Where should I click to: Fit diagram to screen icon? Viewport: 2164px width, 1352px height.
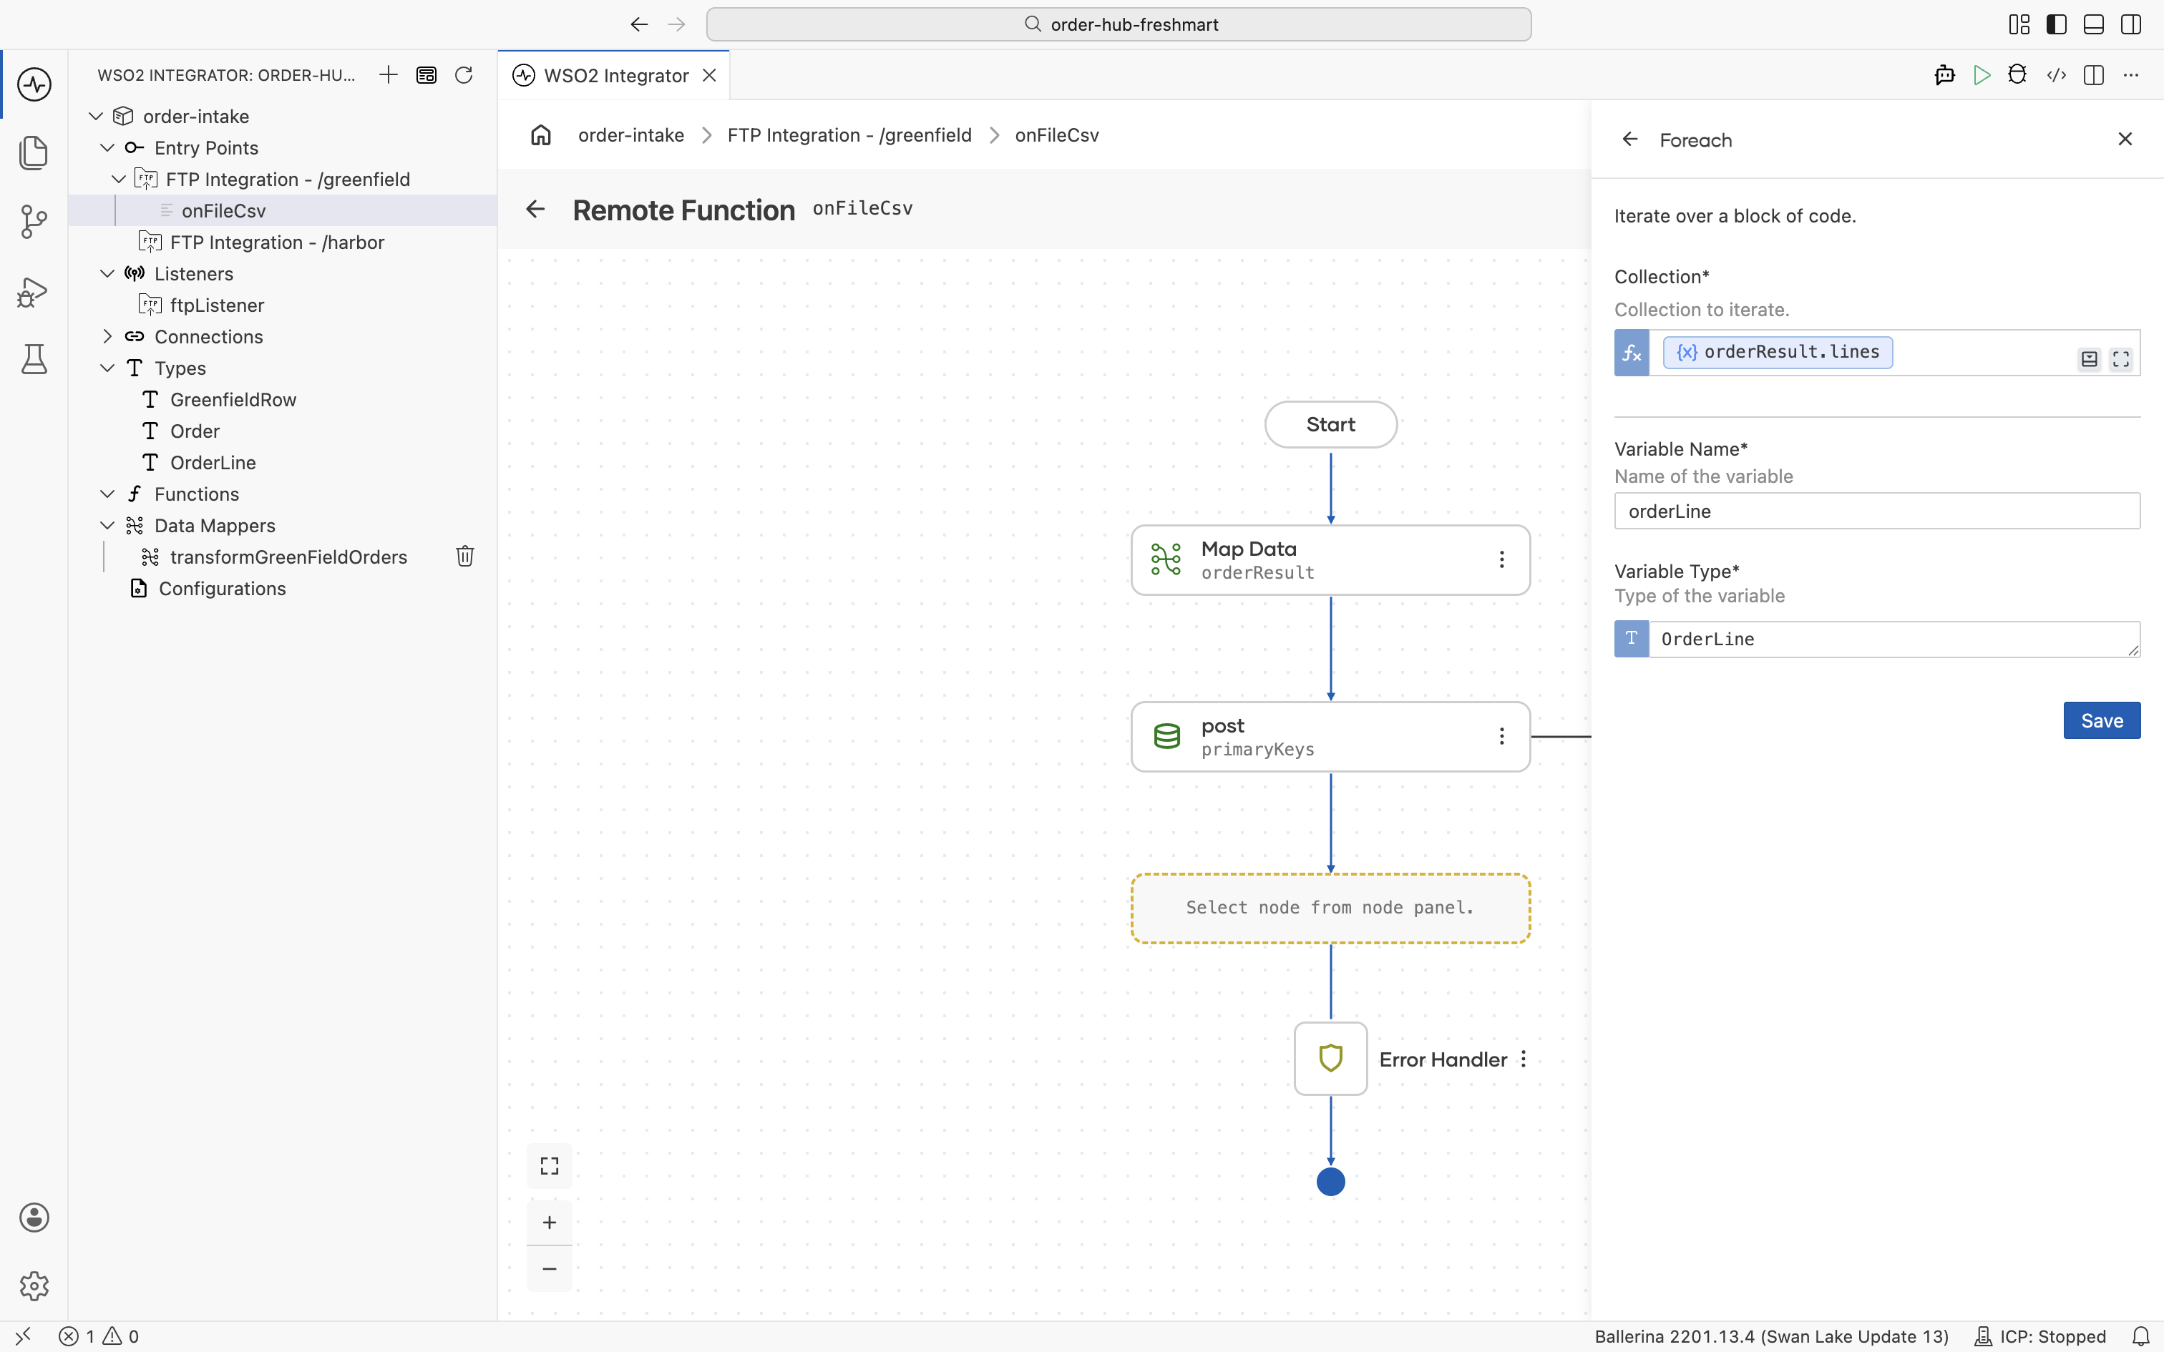[x=549, y=1166]
